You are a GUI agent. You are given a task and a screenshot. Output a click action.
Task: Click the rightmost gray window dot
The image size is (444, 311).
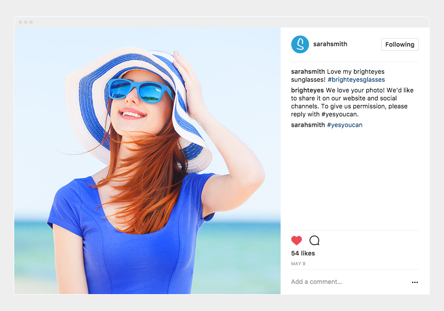(x=31, y=22)
